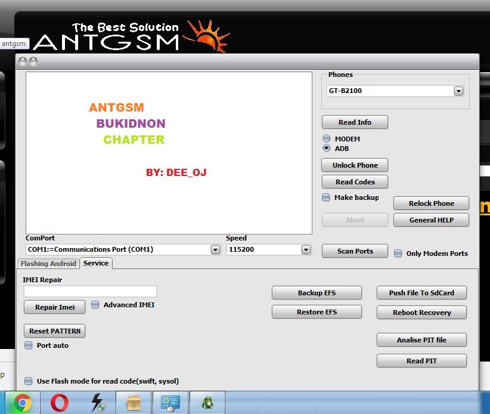Enable the Make backup checkbox

click(326, 197)
